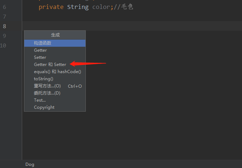The width and height of the screenshot is (242, 168).
Task: Pick equals() 和 hashCode() from the list
Action: pyautogui.click(x=58, y=72)
